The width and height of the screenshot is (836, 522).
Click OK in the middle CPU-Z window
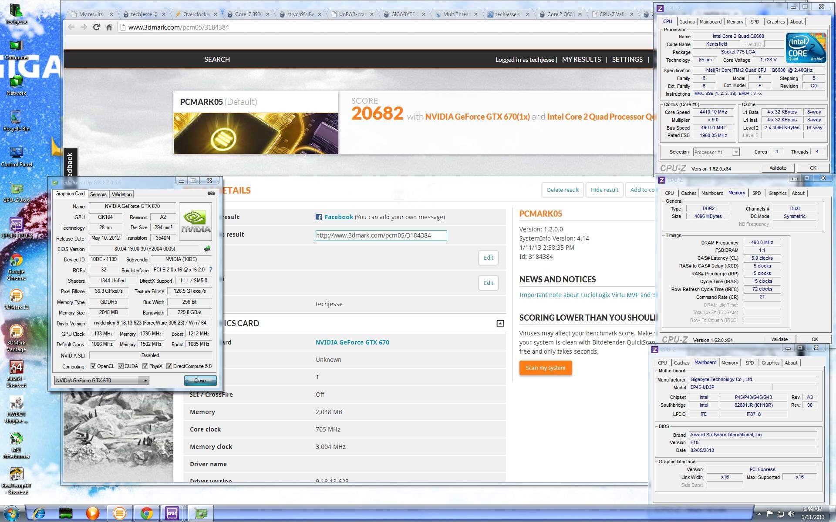click(x=815, y=339)
